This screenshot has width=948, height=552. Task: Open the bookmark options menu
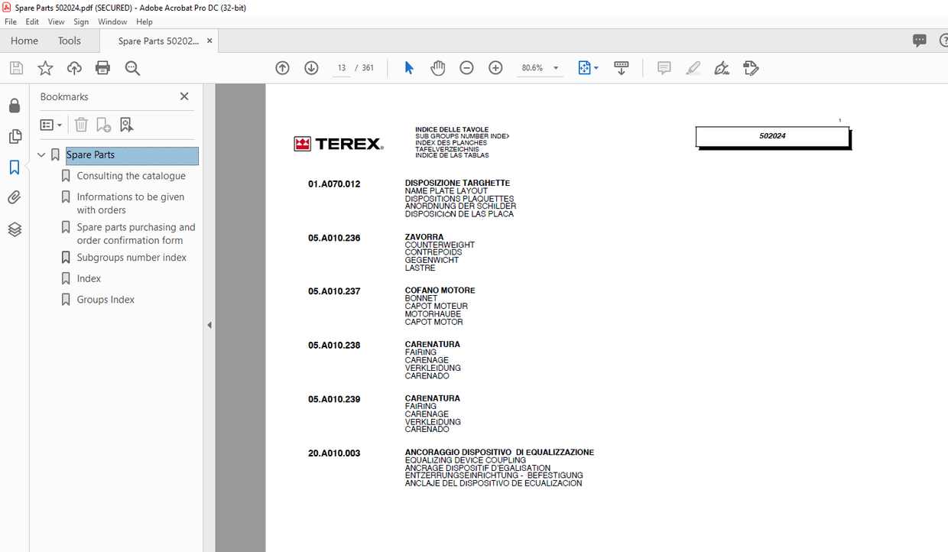click(50, 125)
